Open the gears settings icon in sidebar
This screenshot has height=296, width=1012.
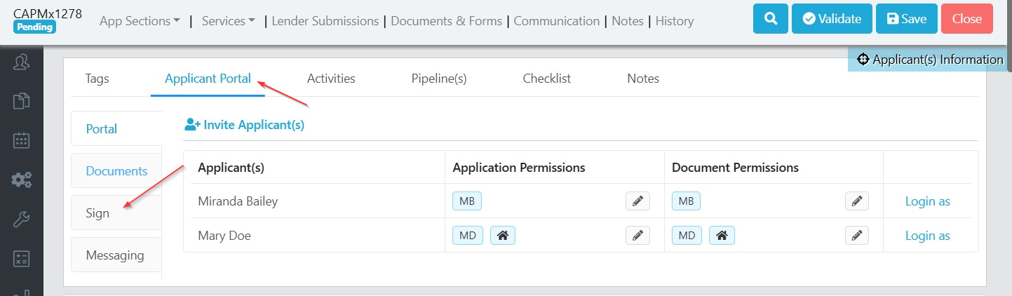coord(22,180)
